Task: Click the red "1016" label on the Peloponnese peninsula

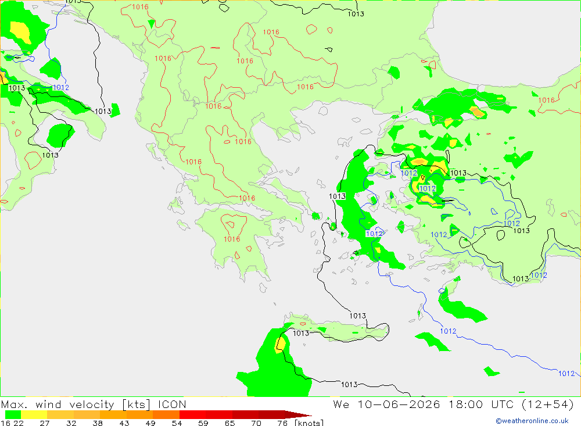Action: 232,239
